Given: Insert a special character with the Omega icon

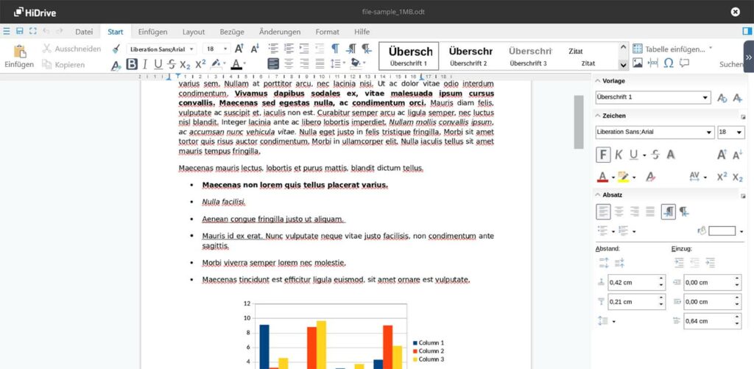Looking at the screenshot, I should point(669,63).
